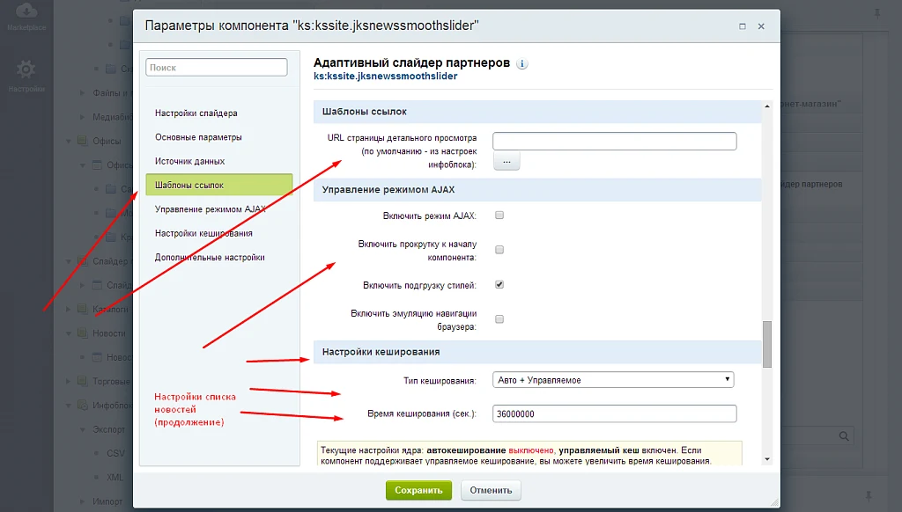This screenshot has height=512, width=902.
Task: Click the ellipsis button under URL field
Action: coord(506,162)
